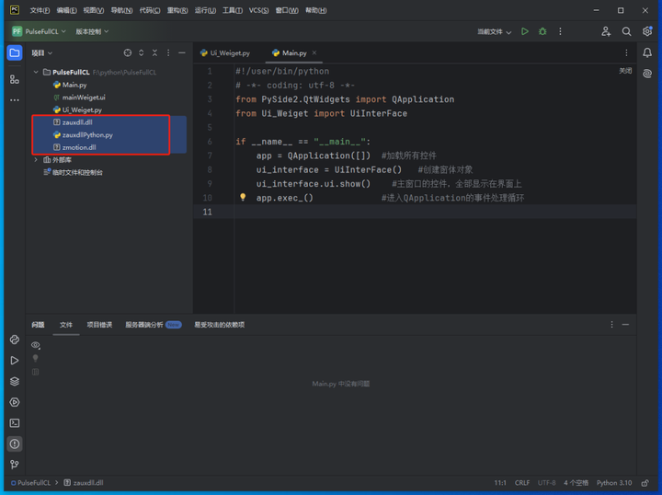Toggle the editor preview icon in Problems panel
The height and width of the screenshot is (495, 662).
36,372
